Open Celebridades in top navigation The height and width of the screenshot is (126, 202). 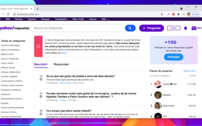click(61, 19)
